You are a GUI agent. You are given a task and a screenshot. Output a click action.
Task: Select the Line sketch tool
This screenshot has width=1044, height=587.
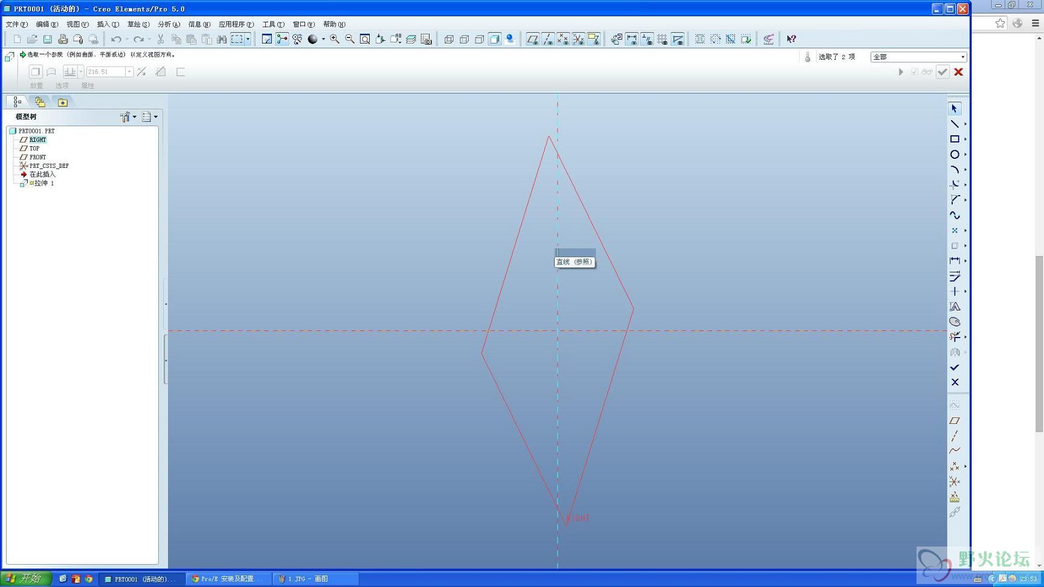(955, 124)
